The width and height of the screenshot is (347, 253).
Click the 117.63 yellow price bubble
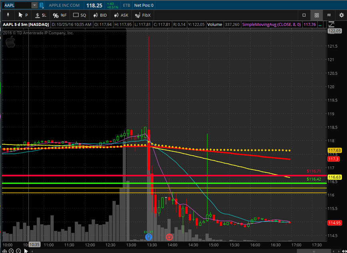click(x=334, y=151)
